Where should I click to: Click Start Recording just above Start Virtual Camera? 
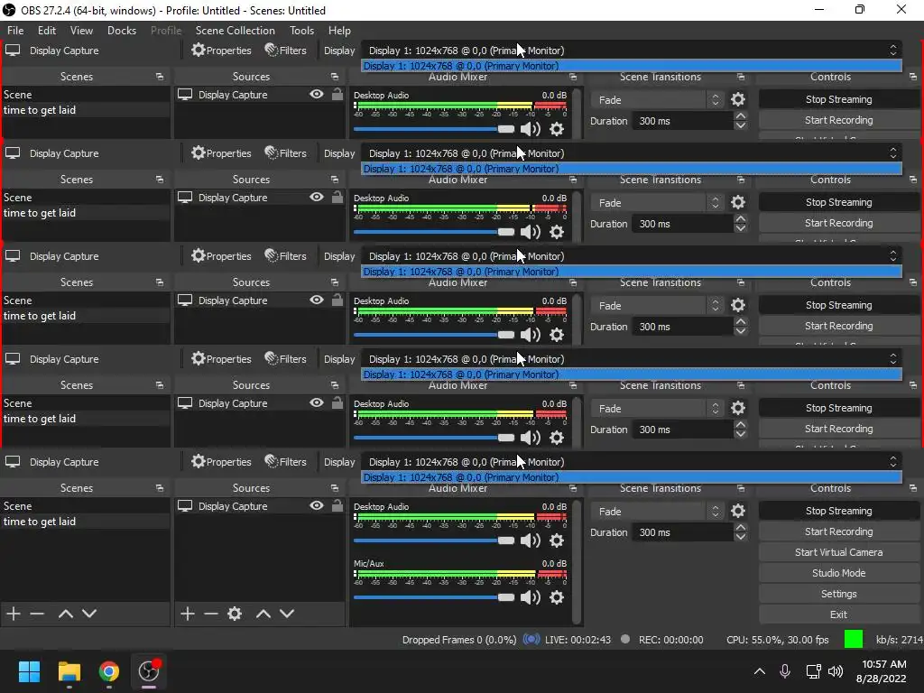[838, 531]
